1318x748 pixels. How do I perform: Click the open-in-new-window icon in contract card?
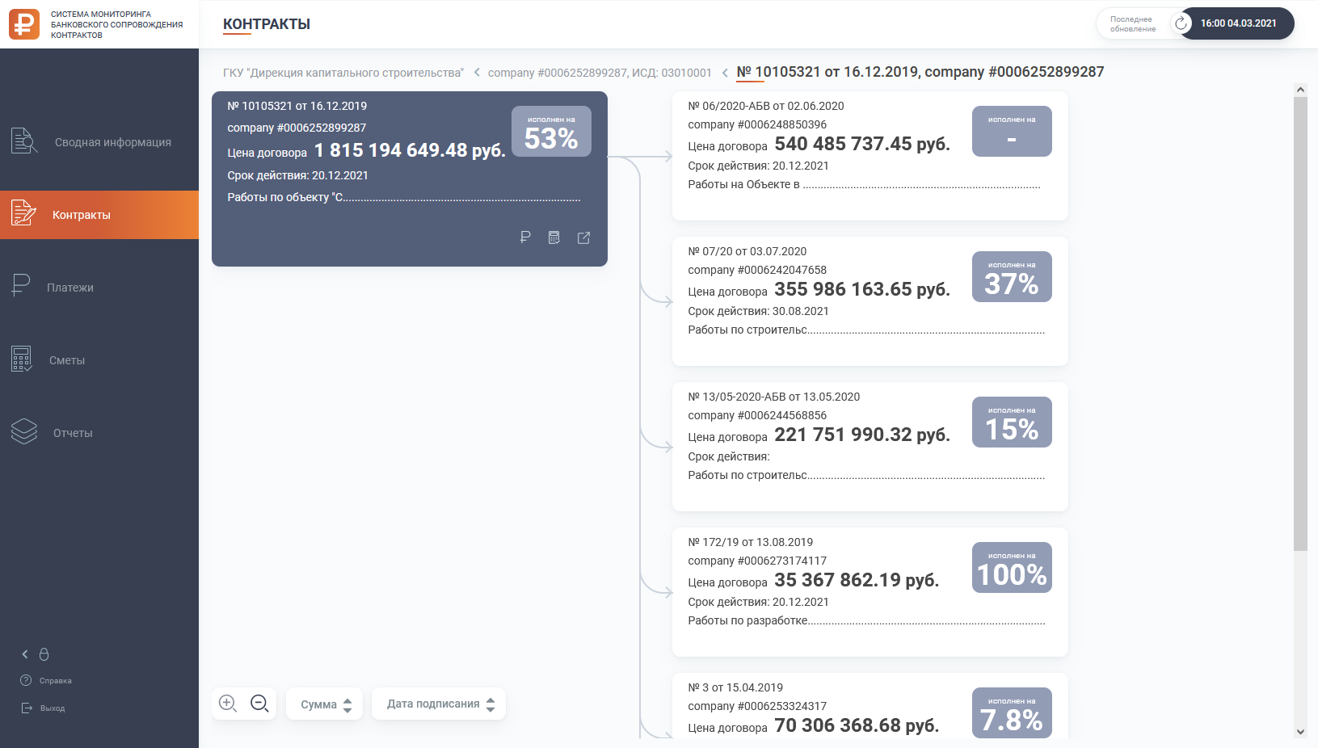point(583,237)
